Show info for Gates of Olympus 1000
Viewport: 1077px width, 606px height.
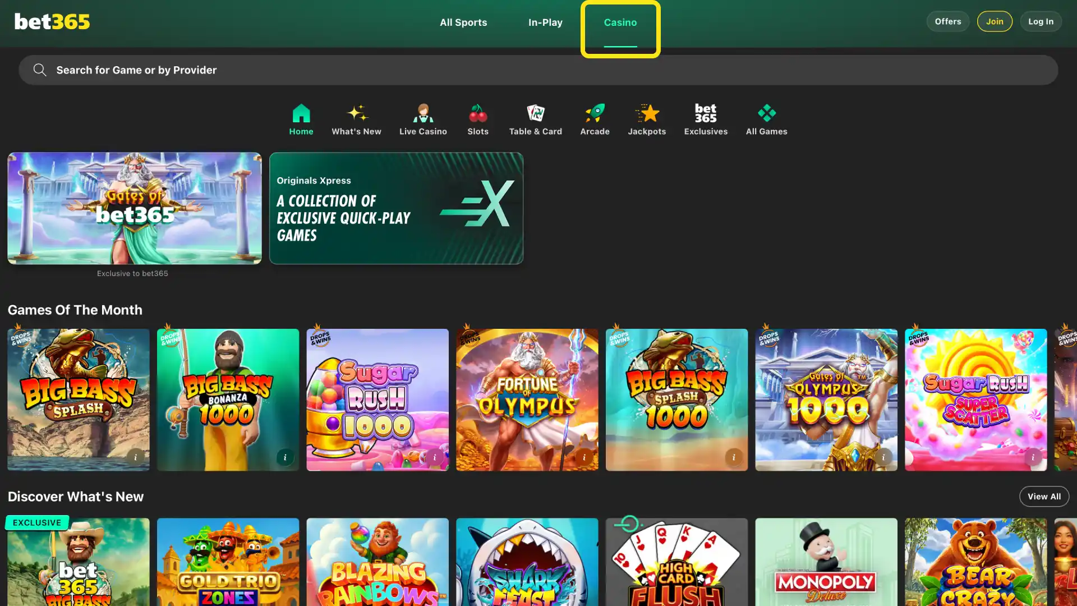point(883,457)
